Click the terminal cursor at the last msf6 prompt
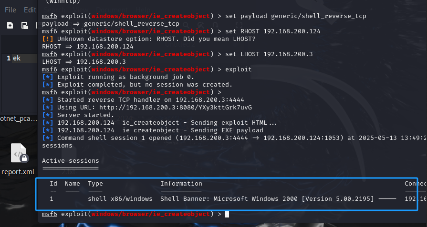The height and width of the screenshot is (227, 427). (227, 214)
